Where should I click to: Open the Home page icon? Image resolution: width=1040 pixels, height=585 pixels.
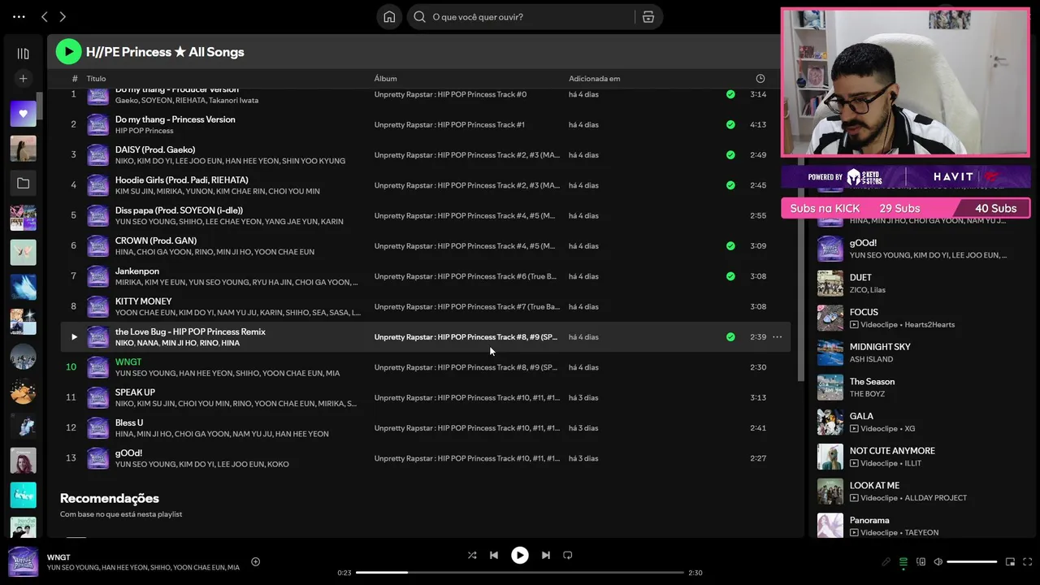click(389, 16)
